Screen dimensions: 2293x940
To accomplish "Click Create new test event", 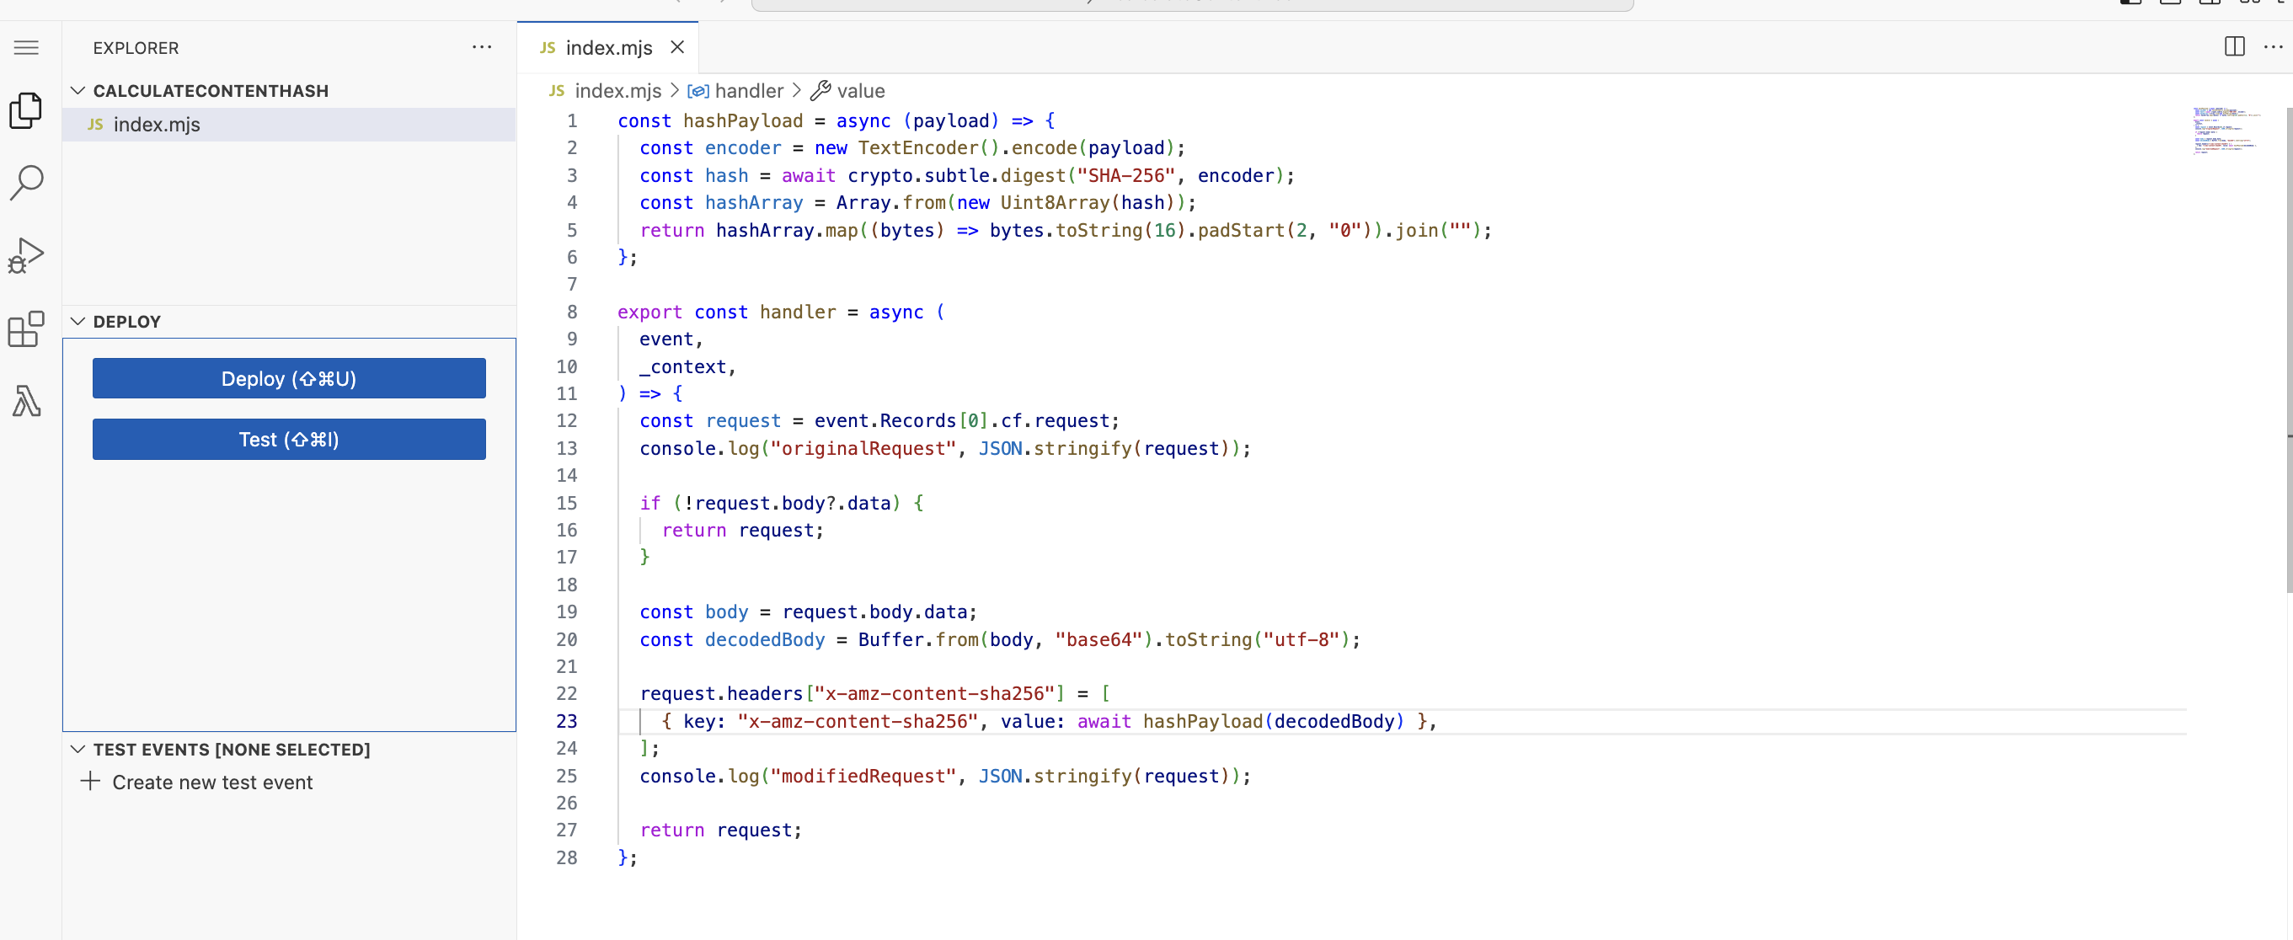I will pos(211,782).
